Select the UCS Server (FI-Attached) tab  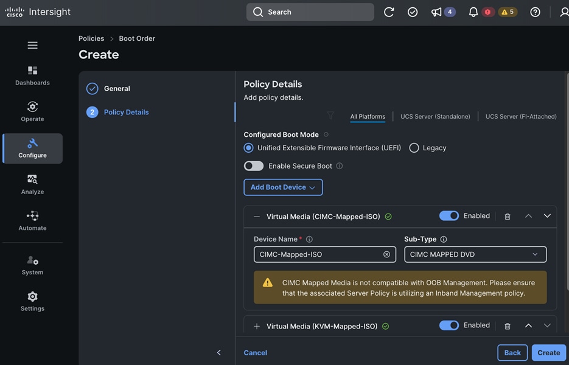click(521, 116)
